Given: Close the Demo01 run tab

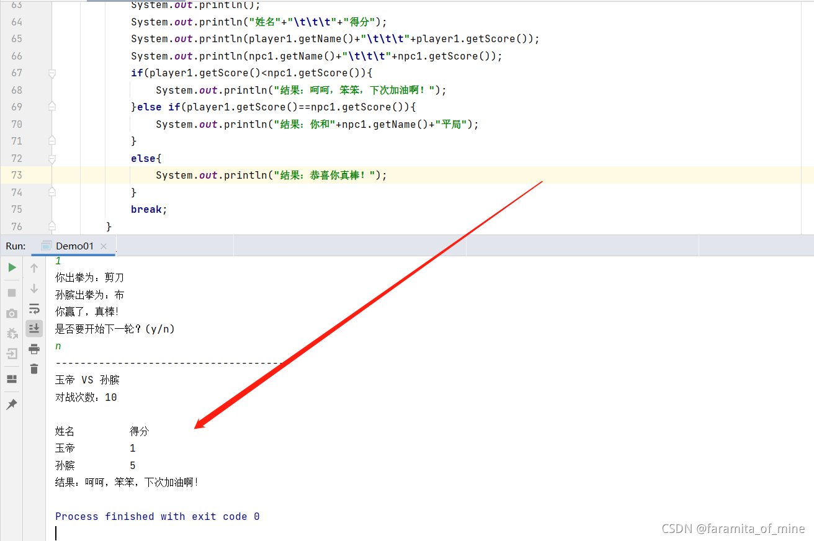Looking at the screenshot, I should 104,246.
